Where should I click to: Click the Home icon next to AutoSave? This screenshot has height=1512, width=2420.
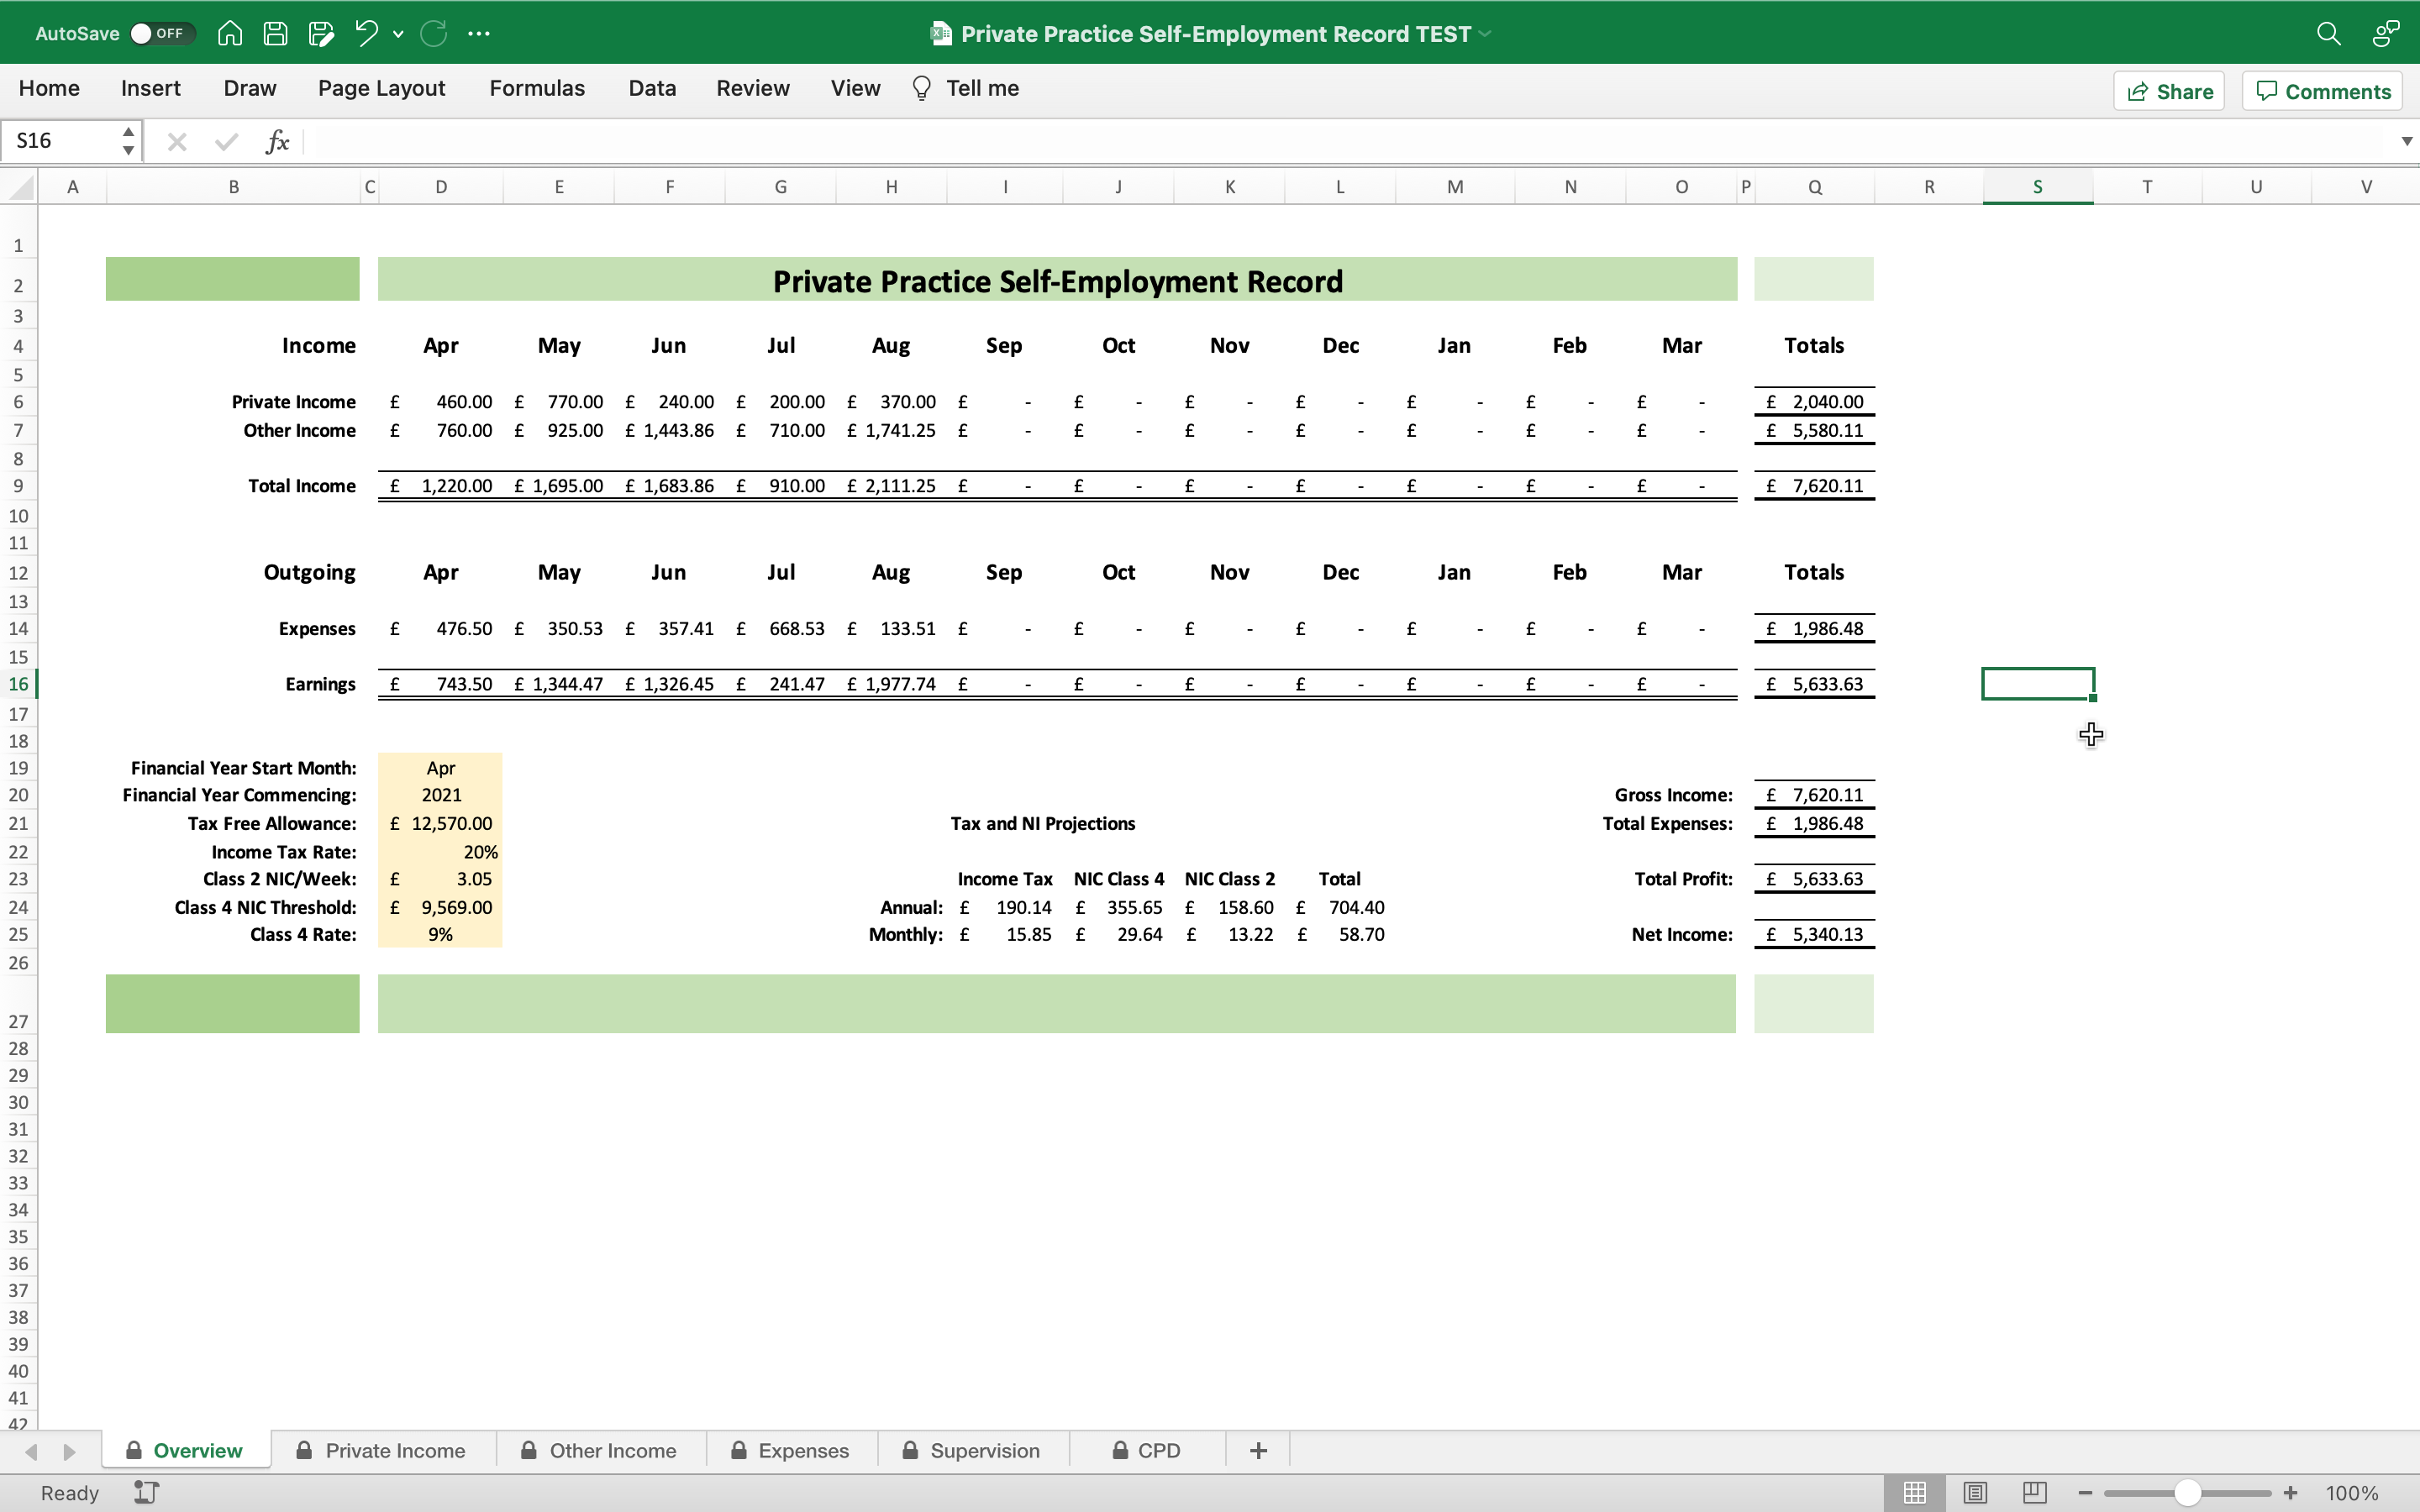(x=229, y=32)
